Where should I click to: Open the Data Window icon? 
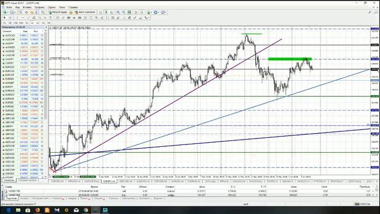[26, 12]
